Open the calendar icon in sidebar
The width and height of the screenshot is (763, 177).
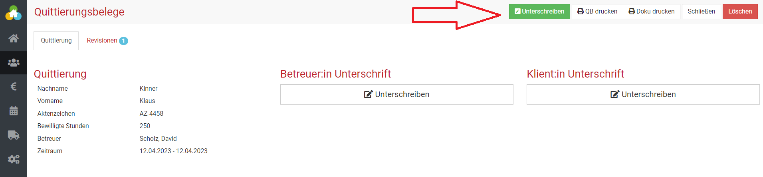pyautogui.click(x=14, y=111)
